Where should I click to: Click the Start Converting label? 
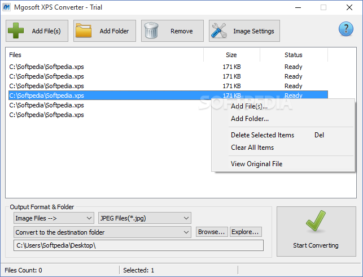click(316, 245)
